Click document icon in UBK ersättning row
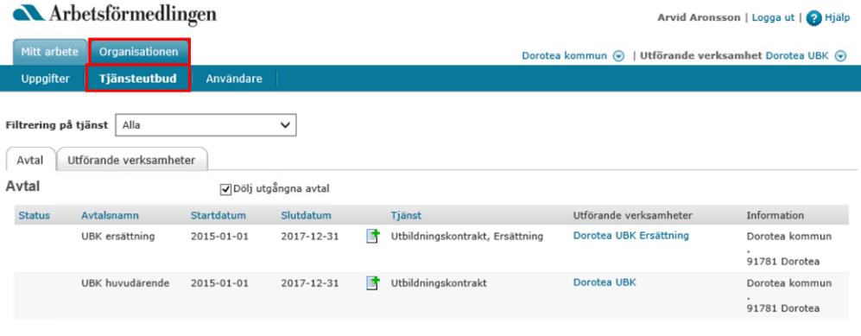The height and width of the screenshot is (336, 861). point(373,237)
